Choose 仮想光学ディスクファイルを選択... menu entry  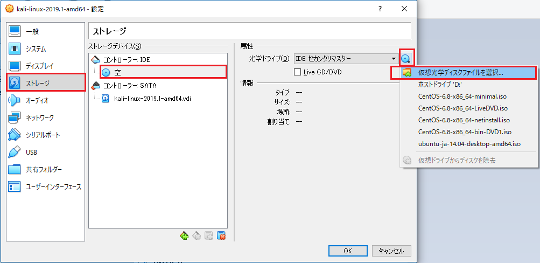(468, 72)
